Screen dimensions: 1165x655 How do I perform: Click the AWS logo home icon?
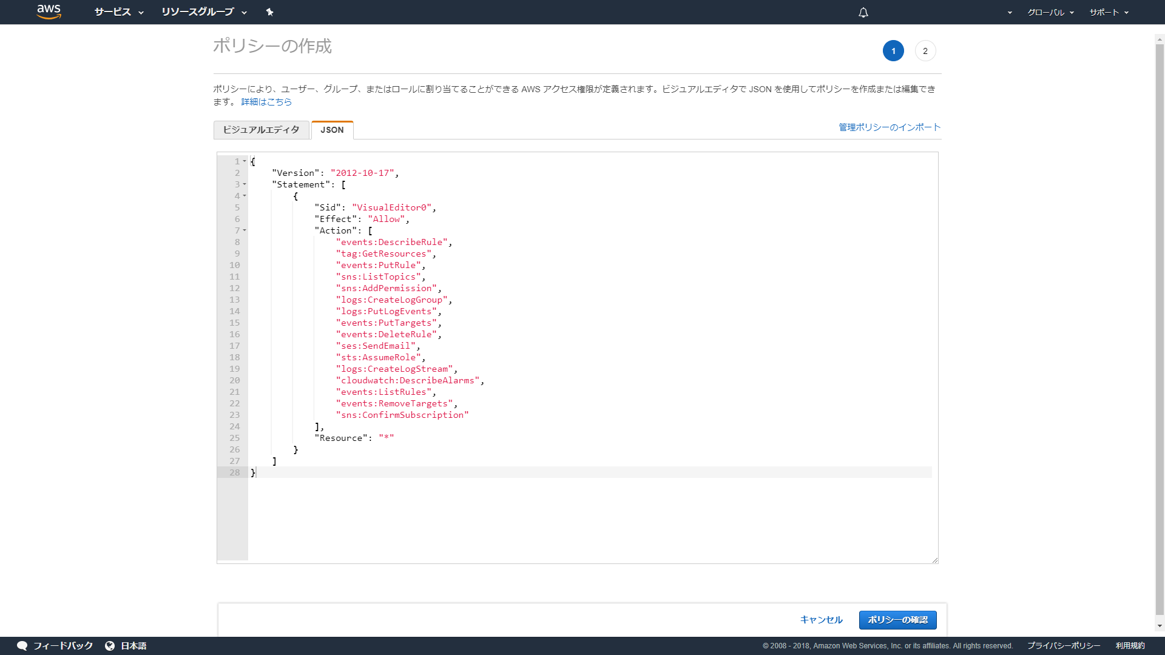(x=49, y=12)
